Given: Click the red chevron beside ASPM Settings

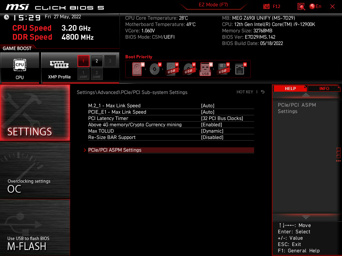Looking at the screenshot, I should tap(85, 150).
